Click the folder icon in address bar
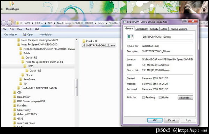Viewport: 209px width, 134px height. [17, 23]
